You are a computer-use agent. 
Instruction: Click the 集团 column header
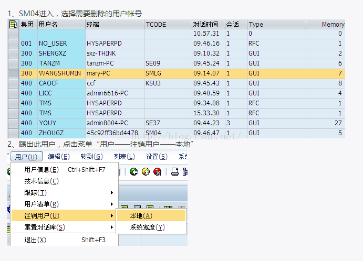(x=28, y=24)
